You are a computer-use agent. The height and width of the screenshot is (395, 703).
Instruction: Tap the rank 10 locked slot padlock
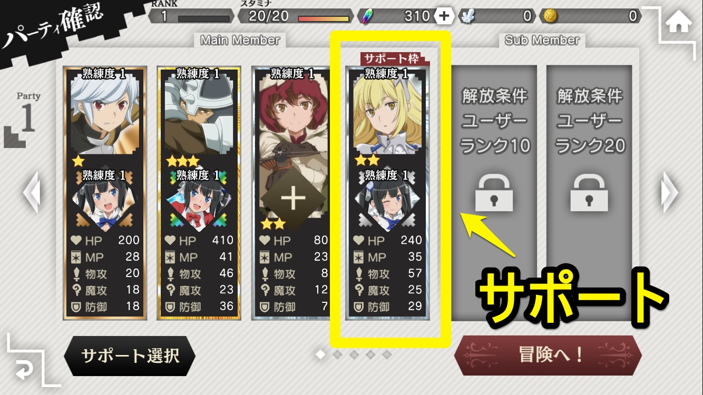point(494,193)
